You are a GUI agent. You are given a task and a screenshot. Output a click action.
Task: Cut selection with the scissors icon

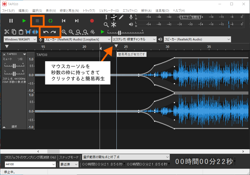7,32
